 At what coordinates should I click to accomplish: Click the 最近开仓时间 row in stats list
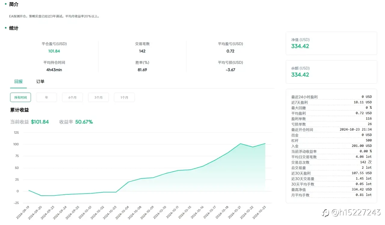(331, 129)
